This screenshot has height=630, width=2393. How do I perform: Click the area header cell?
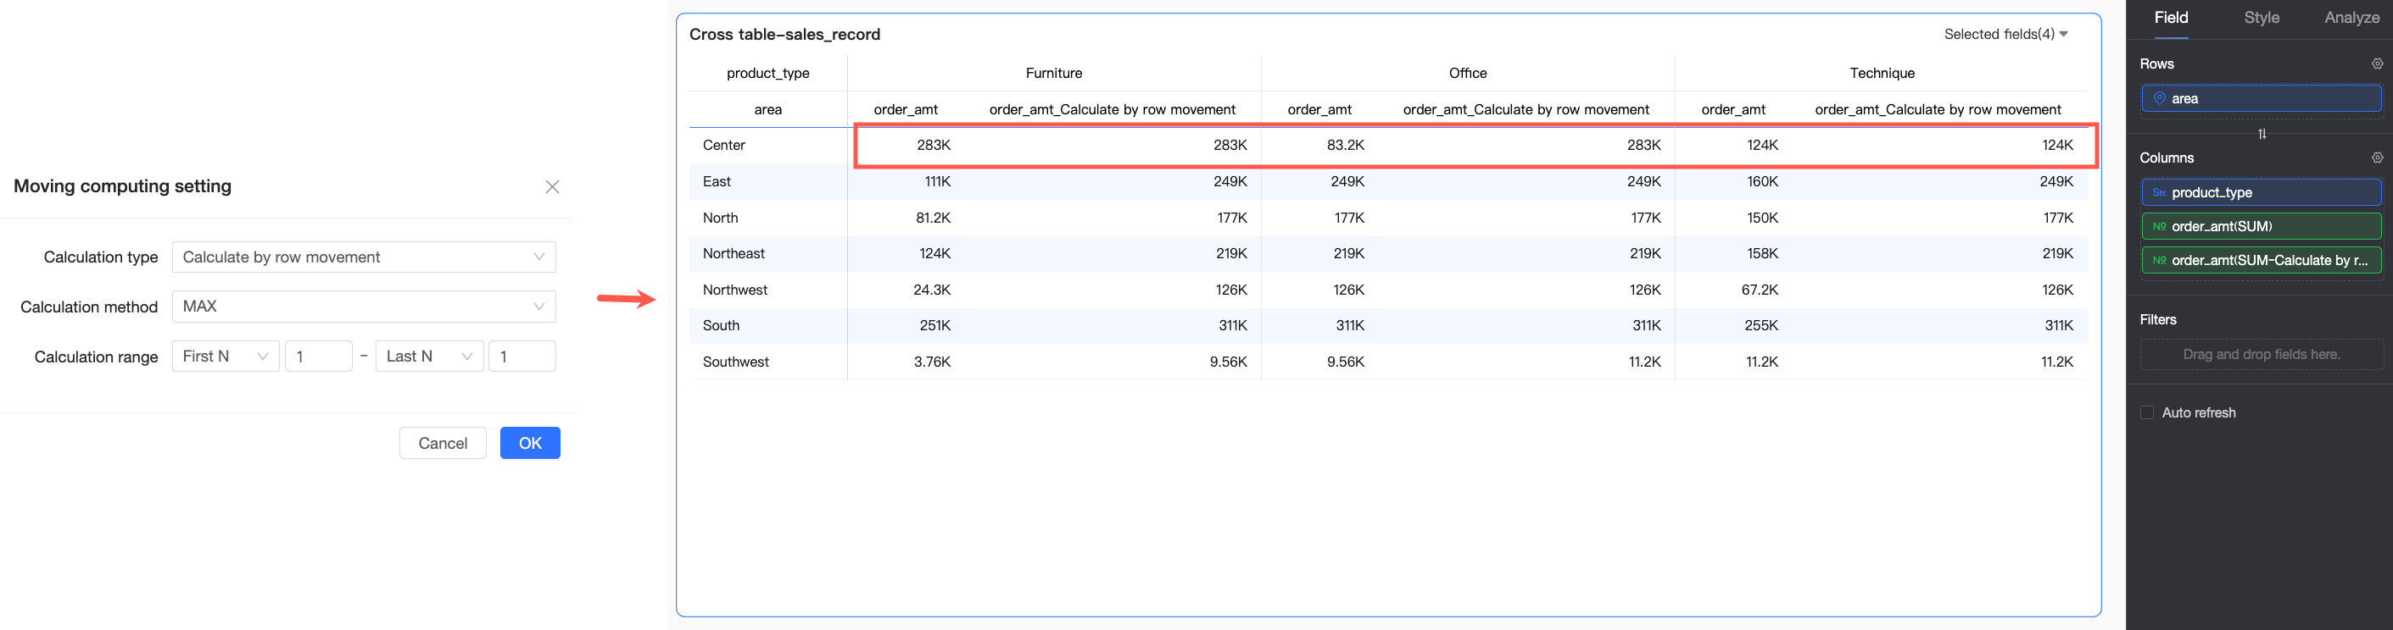(x=767, y=109)
